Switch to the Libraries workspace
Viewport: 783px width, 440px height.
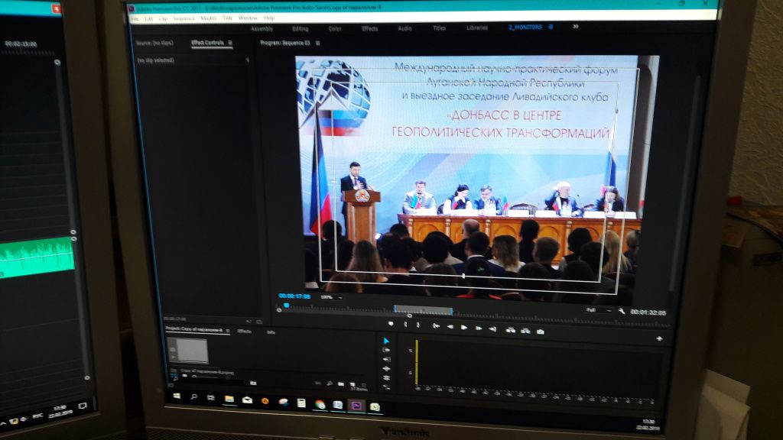477,28
